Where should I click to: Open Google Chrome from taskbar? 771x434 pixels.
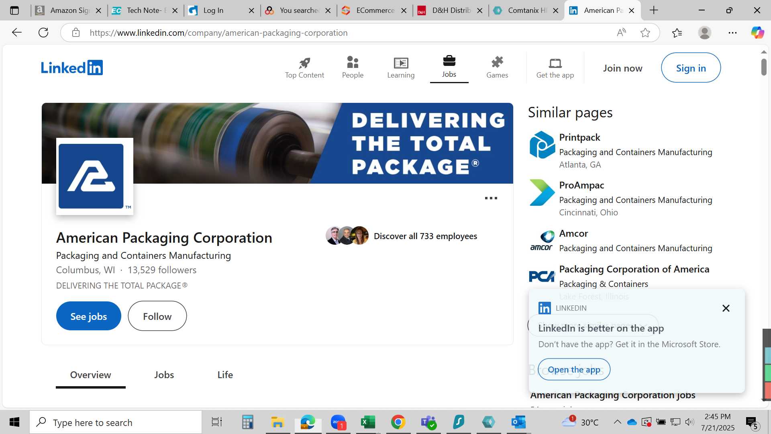[x=398, y=422]
